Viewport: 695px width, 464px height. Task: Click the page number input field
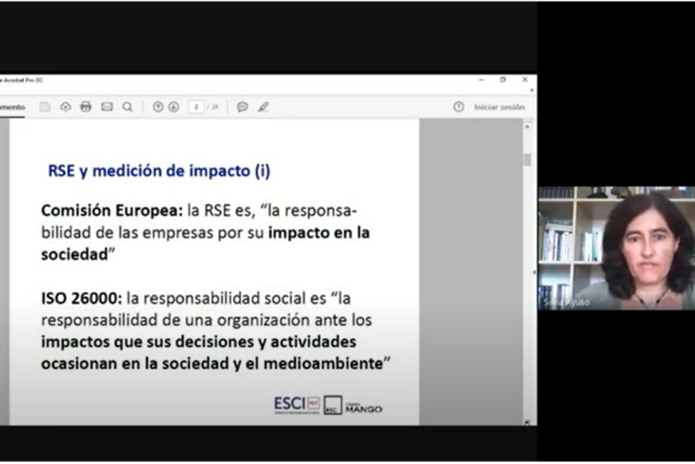point(195,107)
